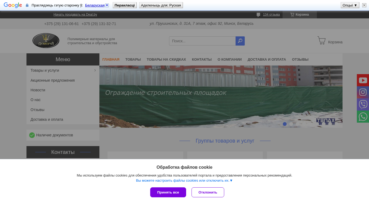Viewport: 369px width, 207px height.
Task: Open the 134 отзыва link
Action: click(271, 15)
